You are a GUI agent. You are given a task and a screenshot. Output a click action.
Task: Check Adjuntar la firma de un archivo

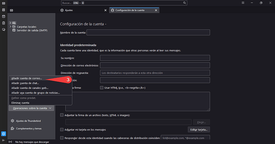pos(62,115)
